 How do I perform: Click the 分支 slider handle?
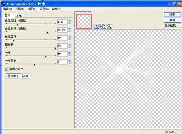46,56
